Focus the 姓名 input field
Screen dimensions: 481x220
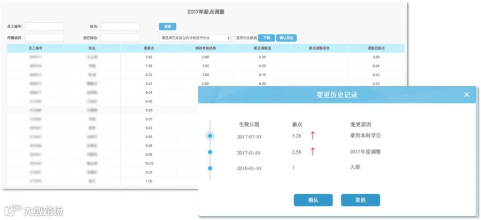tap(120, 27)
